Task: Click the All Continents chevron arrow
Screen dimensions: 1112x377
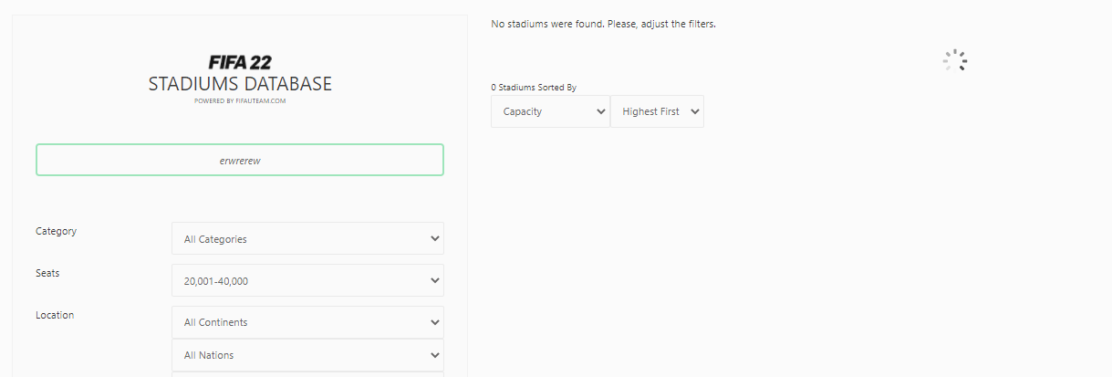Action: click(434, 322)
